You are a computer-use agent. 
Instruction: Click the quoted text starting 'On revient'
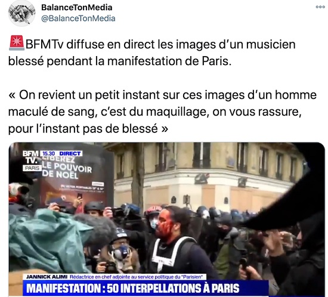pyautogui.click(x=162, y=112)
